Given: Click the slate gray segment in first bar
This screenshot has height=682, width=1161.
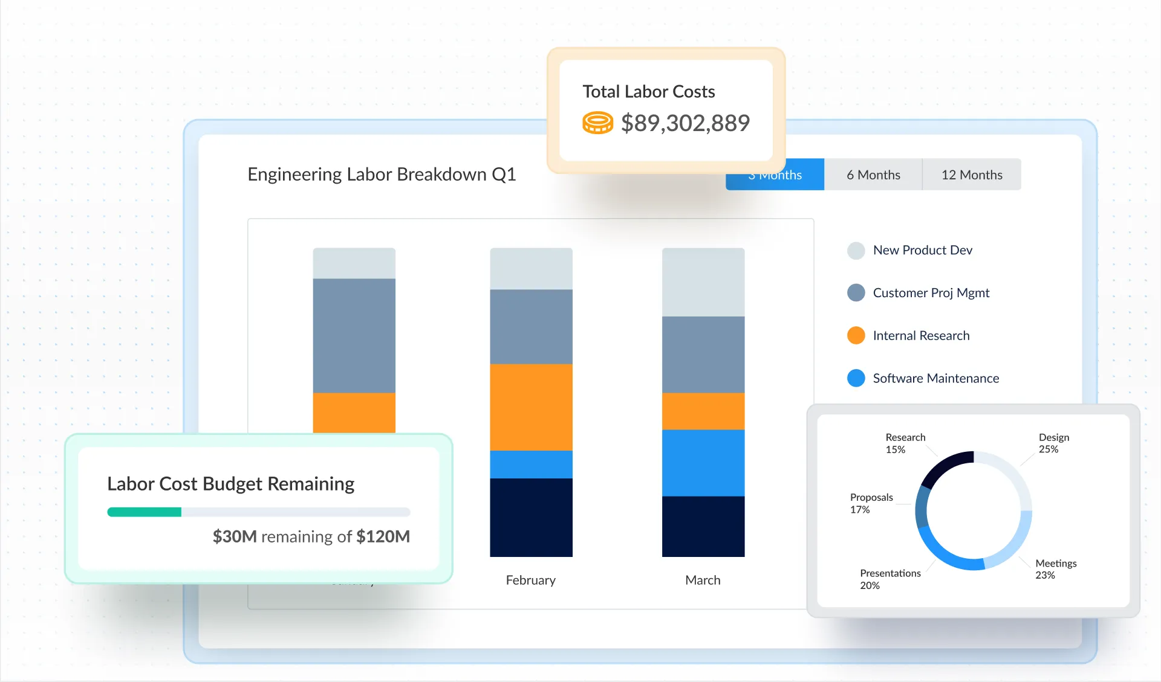Looking at the screenshot, I should click(x=354, y=335).
